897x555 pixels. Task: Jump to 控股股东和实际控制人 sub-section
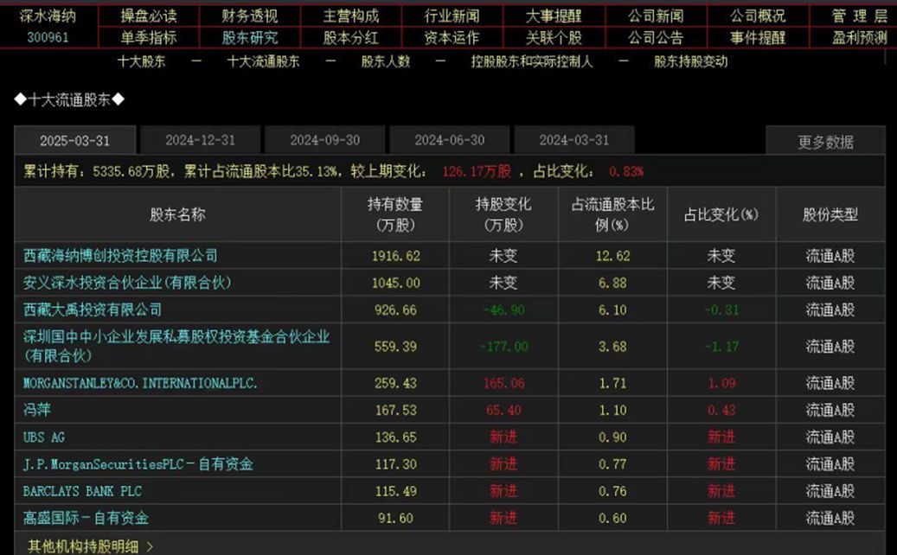(532, 61)
